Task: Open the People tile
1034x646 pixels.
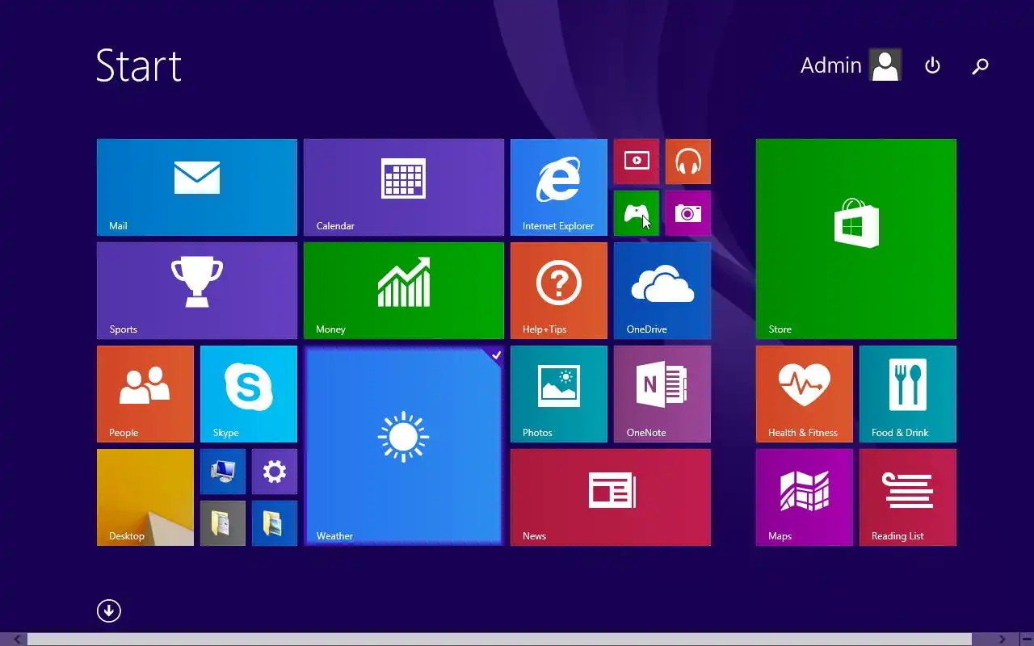Action: pyautogui.click(x=145, y=394)
